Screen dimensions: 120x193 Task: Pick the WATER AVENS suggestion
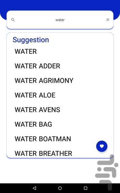37,110
